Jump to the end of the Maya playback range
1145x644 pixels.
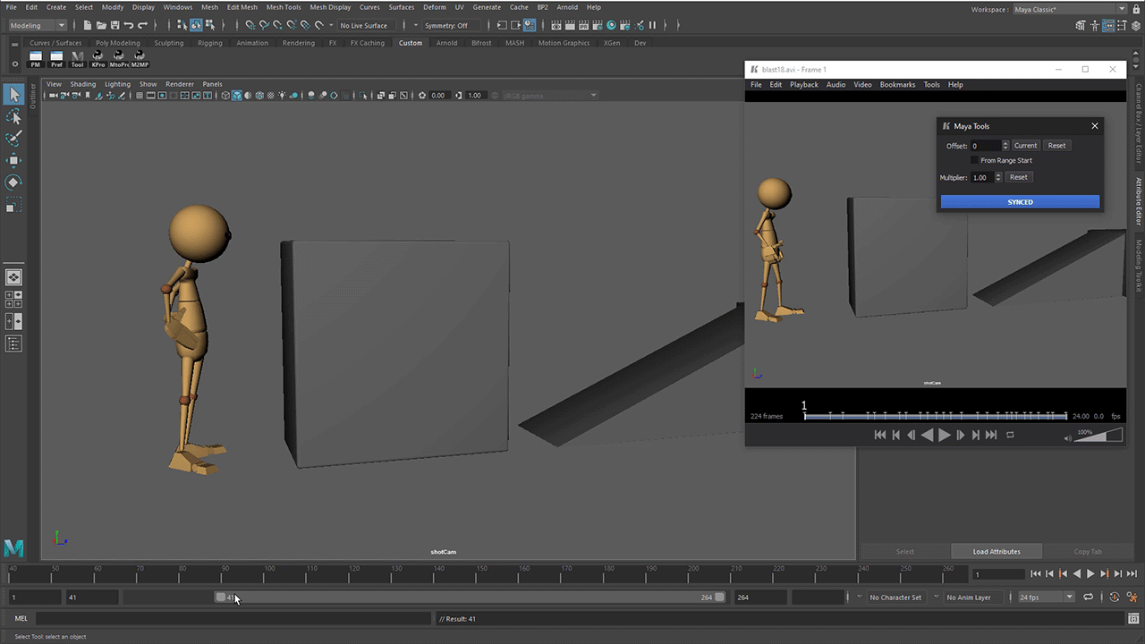pyautogui.click(x=1132, y=574)
